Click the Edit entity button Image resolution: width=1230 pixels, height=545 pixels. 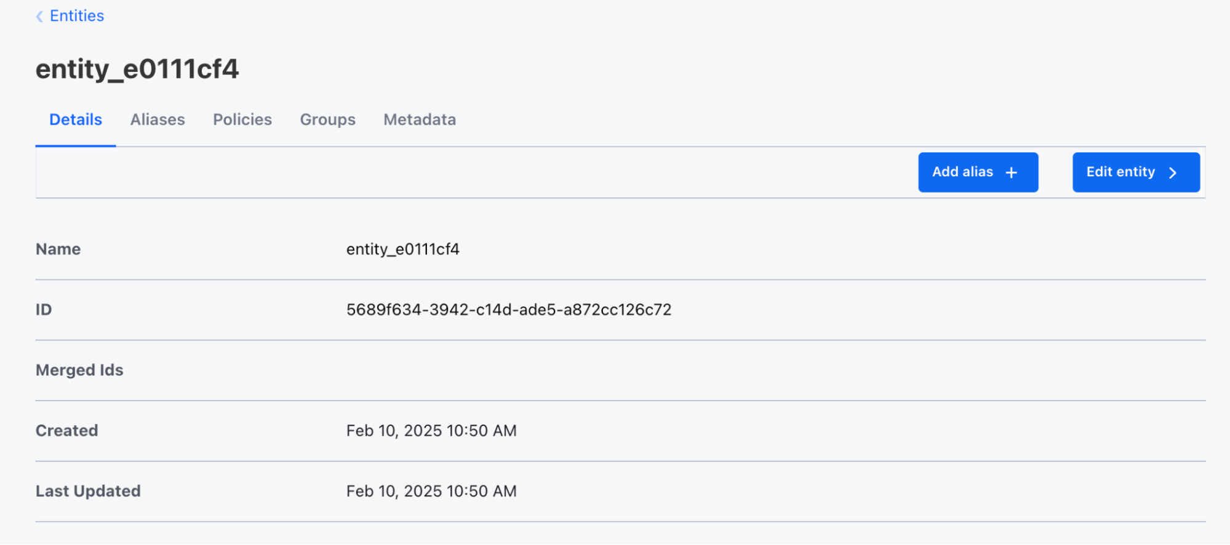pyautogui.click(x=1135, y=172)
